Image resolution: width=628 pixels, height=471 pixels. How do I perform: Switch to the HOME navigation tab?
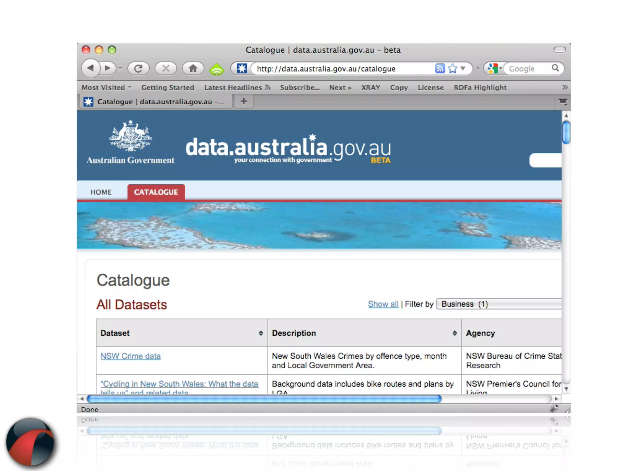[x=101, y=192]
